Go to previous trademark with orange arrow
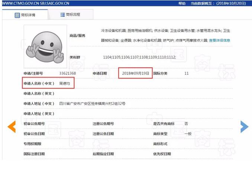Screen dimensions: 252x170 12,126
